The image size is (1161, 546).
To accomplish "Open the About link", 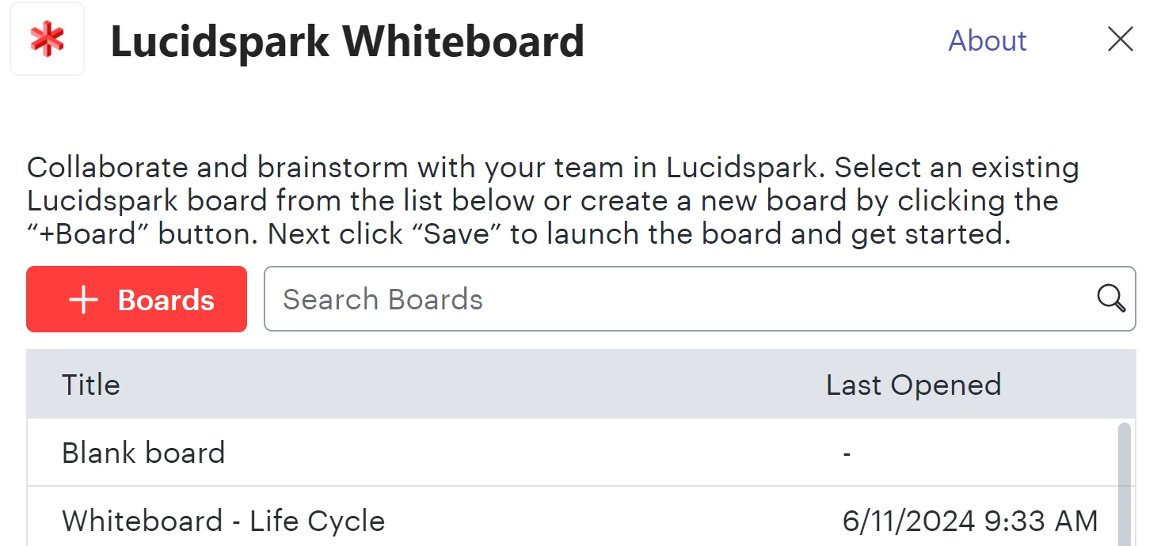I will pos(987,40).
